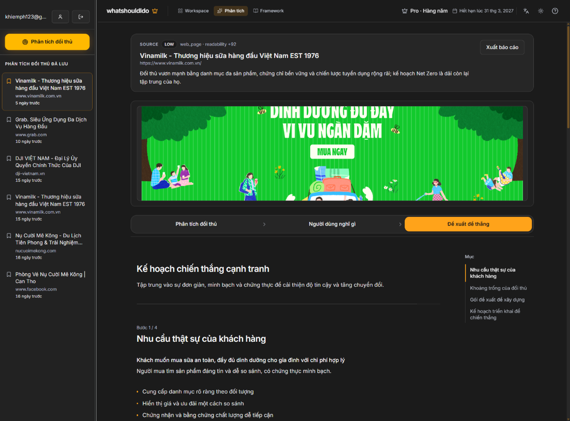570x421 pixels.
Task: Click bookmark icon for Phòng Vé Nụ Cười Mê Kông
Action: 9,274
